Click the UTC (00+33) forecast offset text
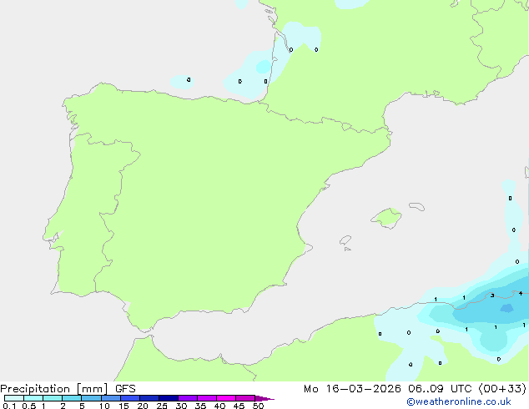Viewport: 529px width, 409px height. (x=488, y=389)
